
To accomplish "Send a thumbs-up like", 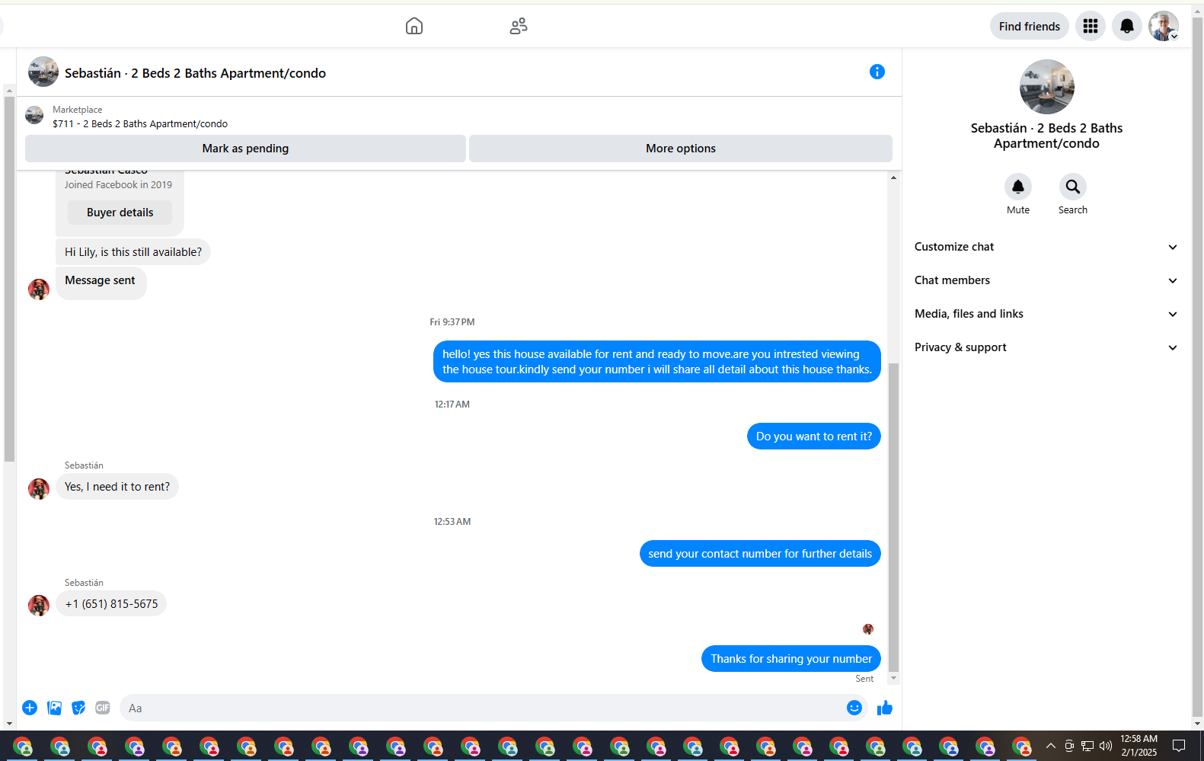I will [885, 708].
